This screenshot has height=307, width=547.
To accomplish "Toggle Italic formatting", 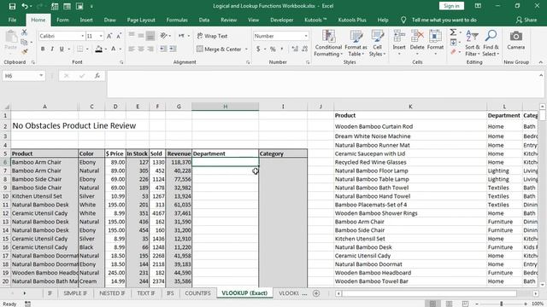I will (52, 49).
